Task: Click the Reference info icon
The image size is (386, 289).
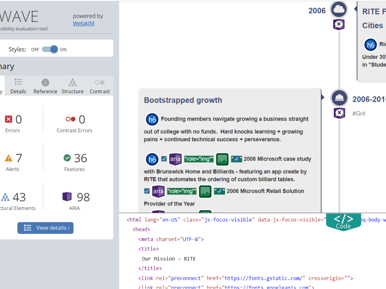Action: (45, 82)
